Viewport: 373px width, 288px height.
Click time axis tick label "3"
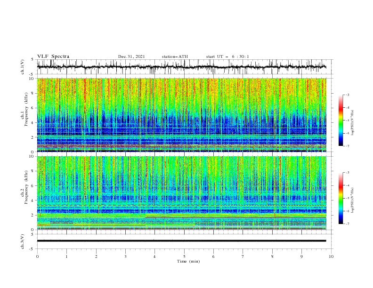[125, 256]
